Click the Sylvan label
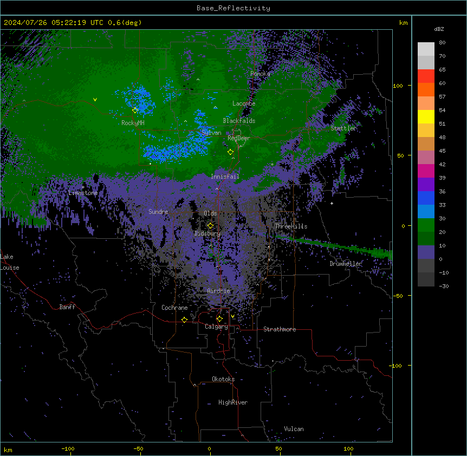The width and height of the screenshot is (467, 456). 211,133
